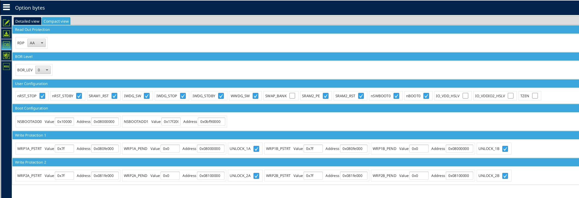This screenshot has width=579, height=198.
Task: Click WRP1A_PEND Address field
Action: click(x=211, y=149)
